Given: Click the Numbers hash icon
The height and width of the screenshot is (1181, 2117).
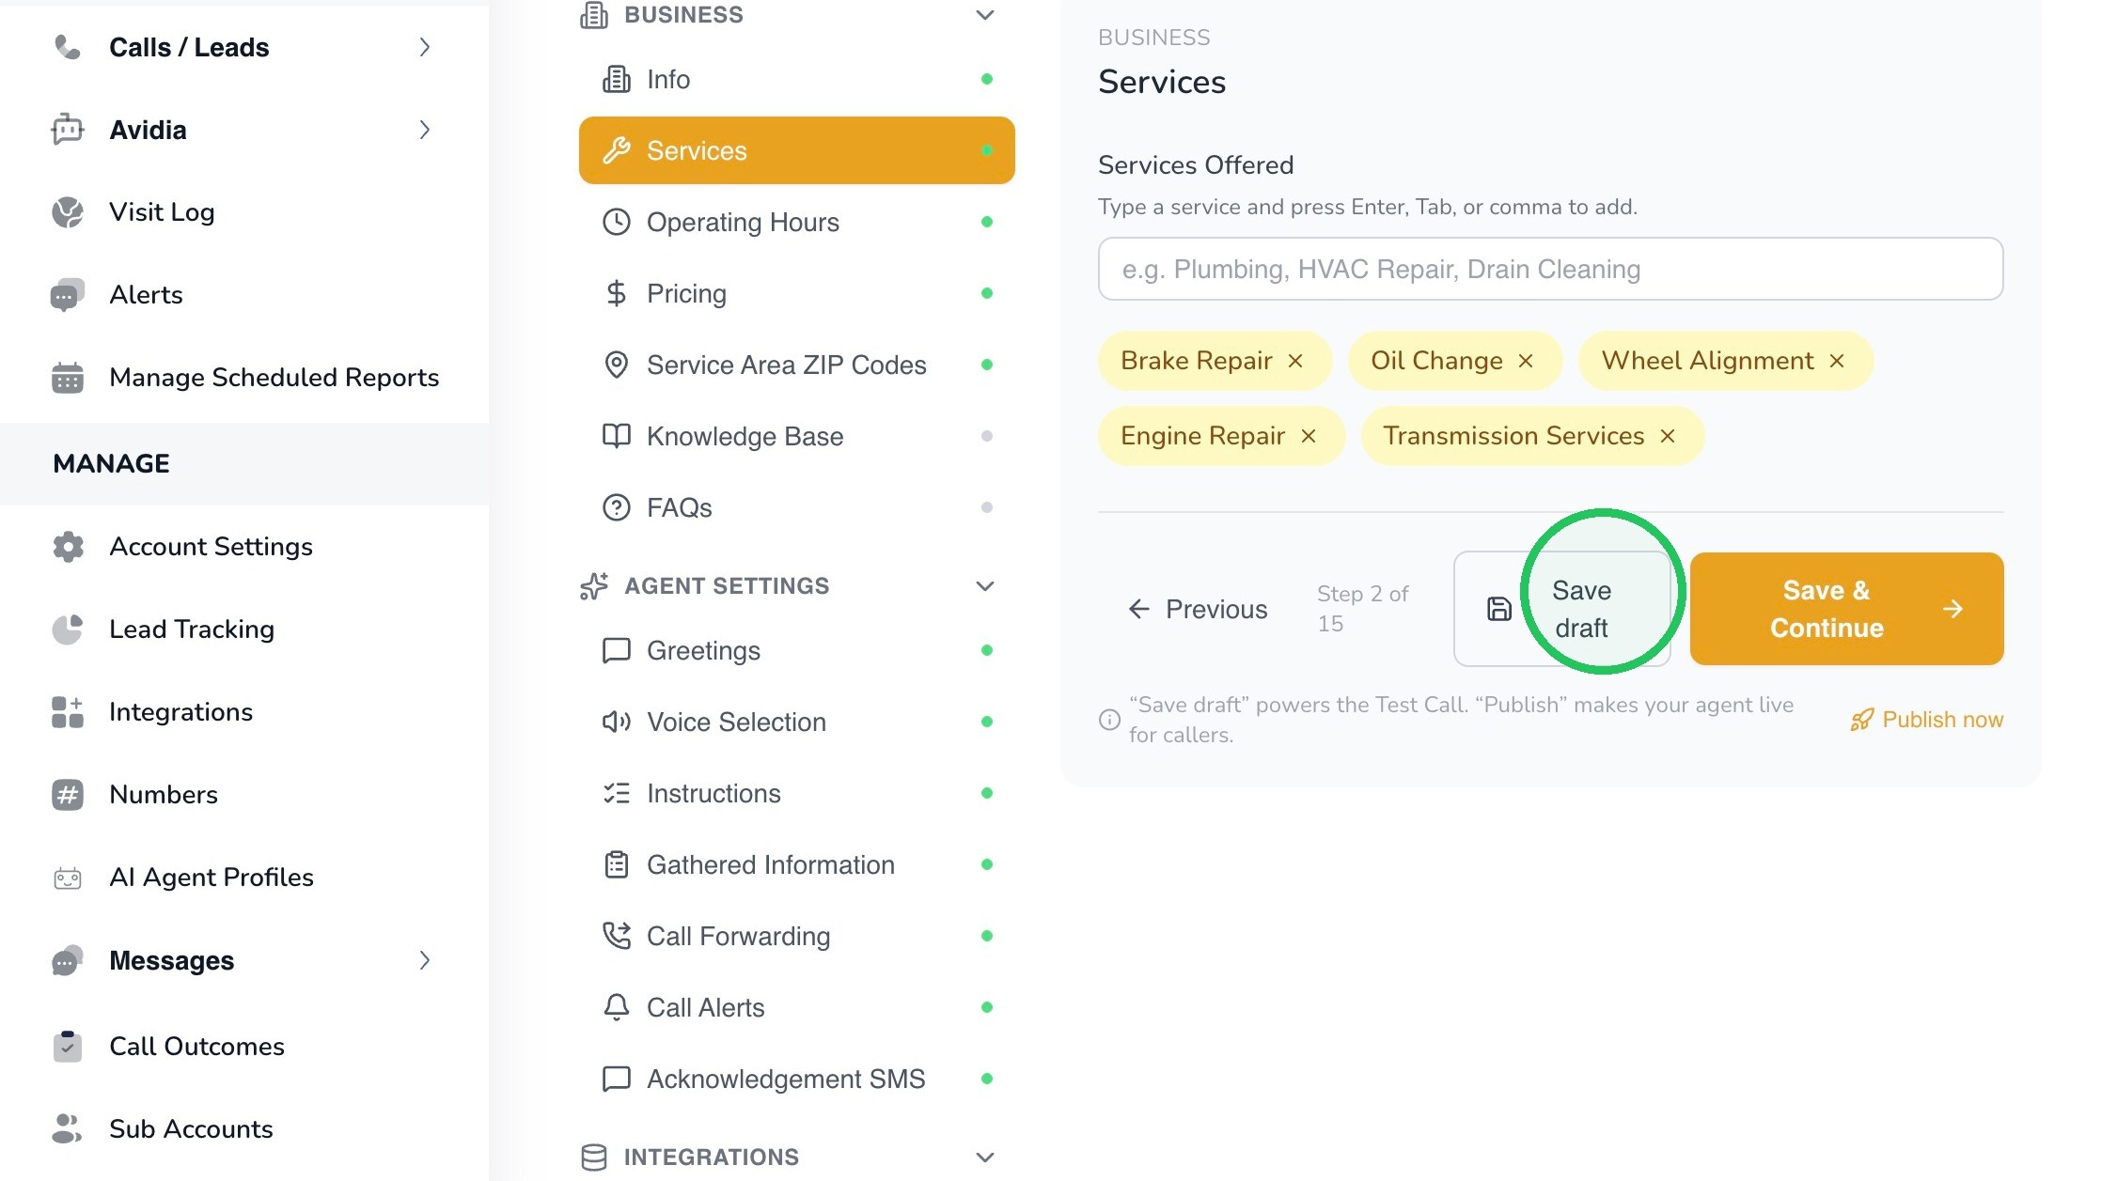Looking at the screenshot, I should (67, 795).
